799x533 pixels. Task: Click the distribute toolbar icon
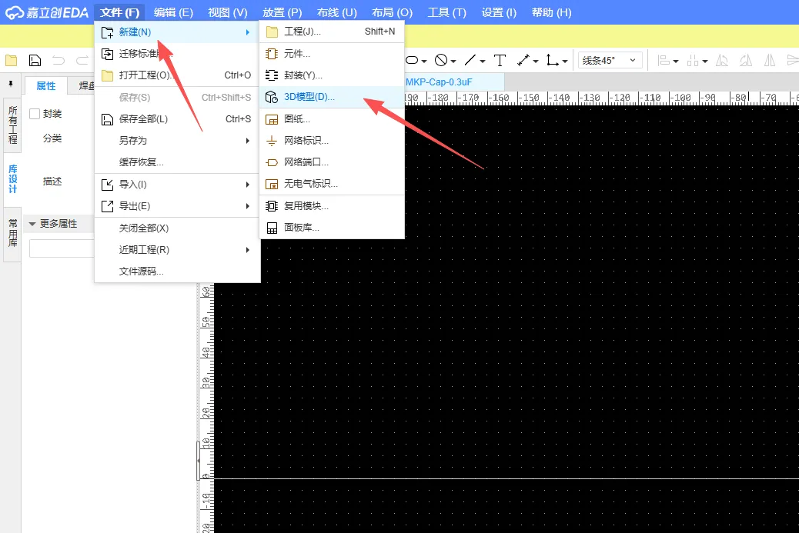pyautogui.click(x=693, y=61)
